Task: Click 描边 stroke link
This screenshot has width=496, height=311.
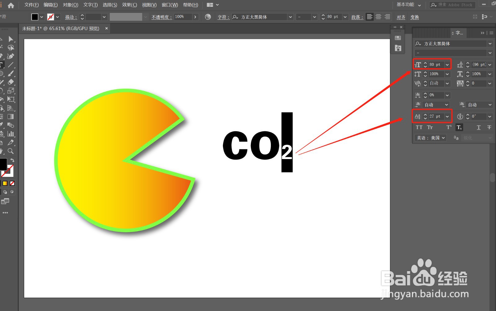Action: click(71, 17)
